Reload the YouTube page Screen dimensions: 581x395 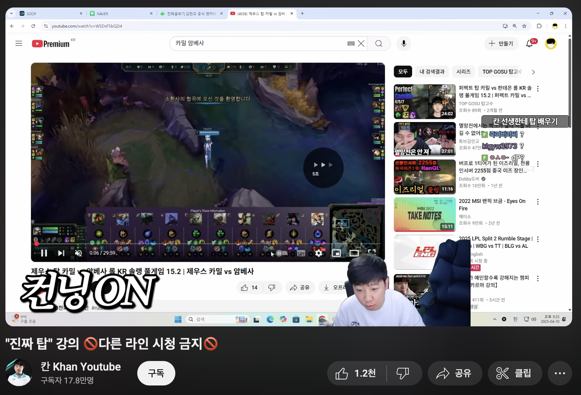click(33, 26)
